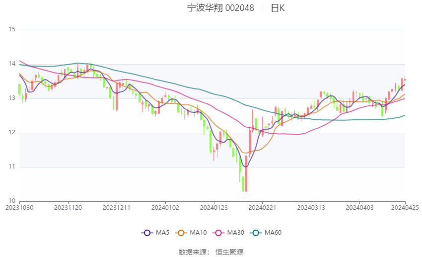Toggle the MA60 legend label
The image size is (422, 257).
pos(274,233)
